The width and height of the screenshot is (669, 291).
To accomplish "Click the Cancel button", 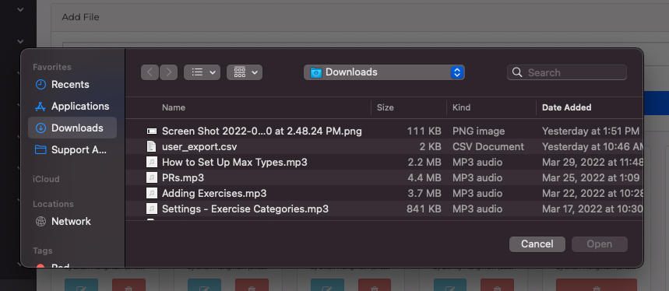I will [x=537, y=244].
